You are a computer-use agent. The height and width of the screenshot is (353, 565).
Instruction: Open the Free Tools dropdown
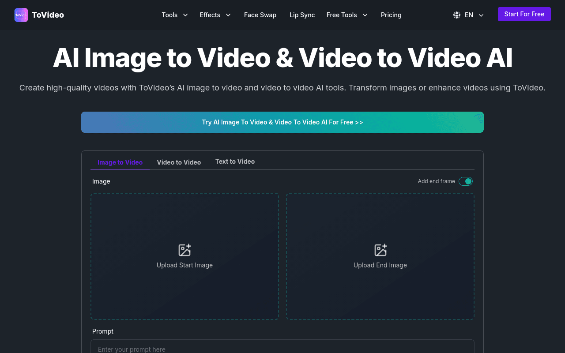tap(347, 15)
